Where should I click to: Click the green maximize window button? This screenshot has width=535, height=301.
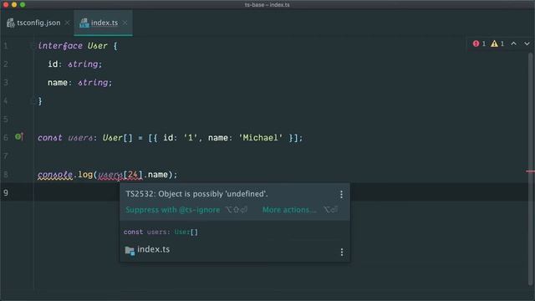pyautogui.click(x=23, y=4)
